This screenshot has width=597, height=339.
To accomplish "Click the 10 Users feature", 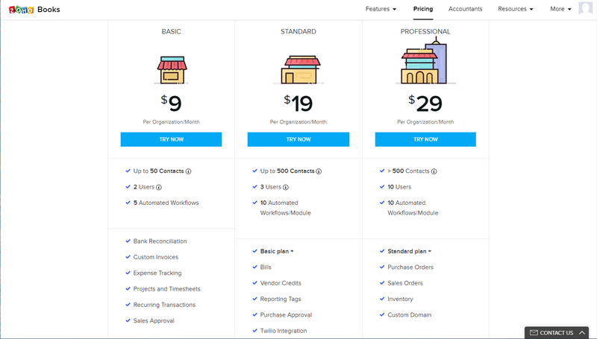I will [x=399, y=187].
